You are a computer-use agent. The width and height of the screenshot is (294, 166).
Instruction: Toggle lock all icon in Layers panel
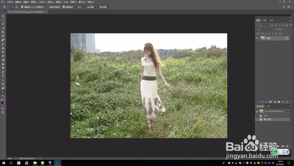276,34
